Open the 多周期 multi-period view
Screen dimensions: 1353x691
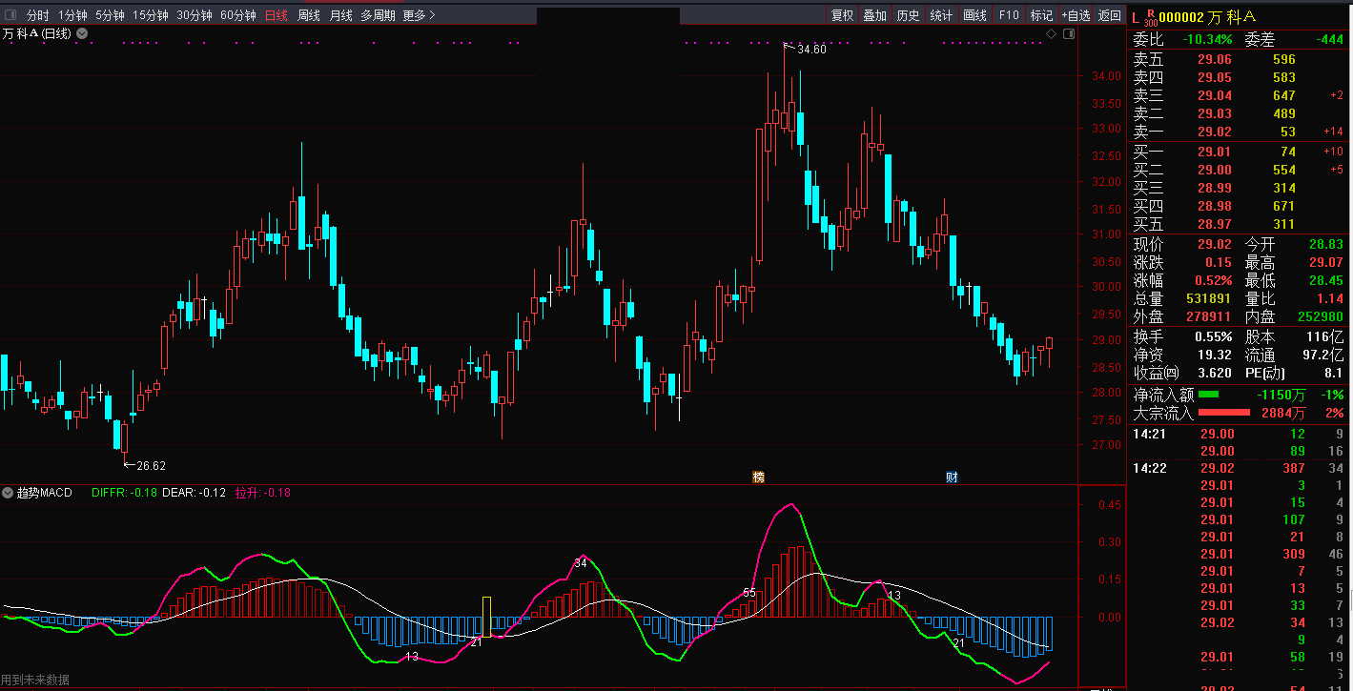378,15
